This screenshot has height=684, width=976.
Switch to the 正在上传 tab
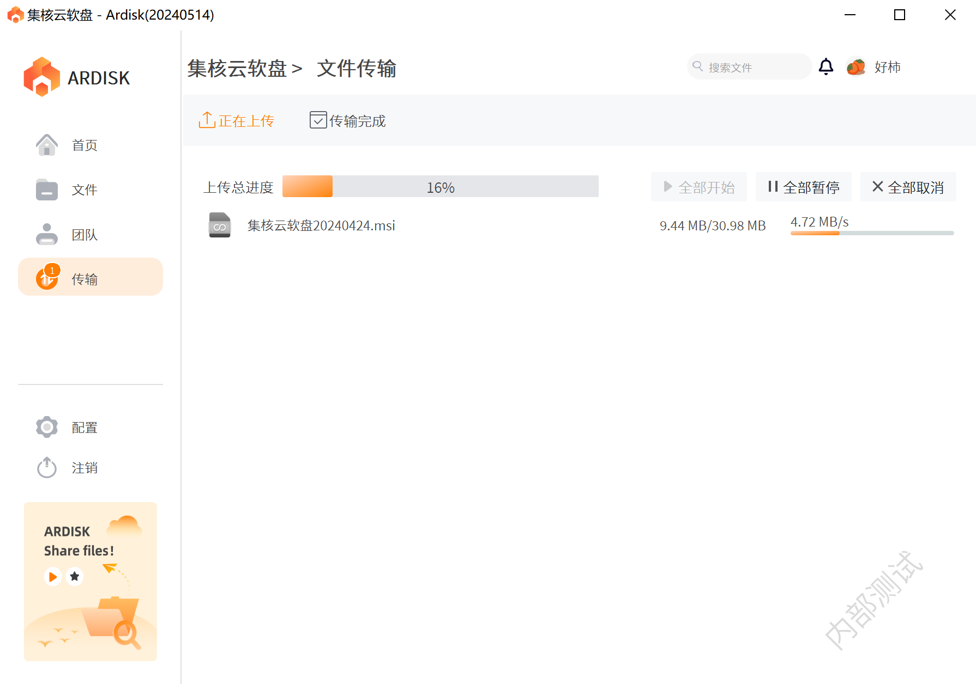(x=236, y=120)
